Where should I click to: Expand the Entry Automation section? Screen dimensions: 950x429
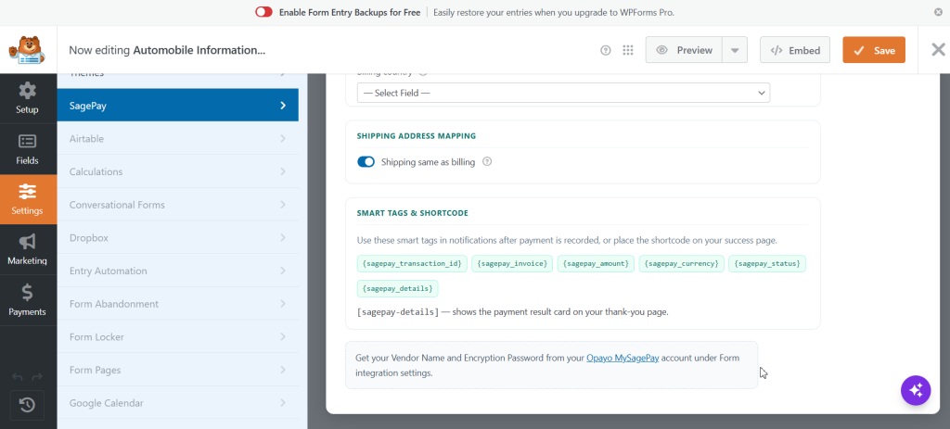pos(177,271)
